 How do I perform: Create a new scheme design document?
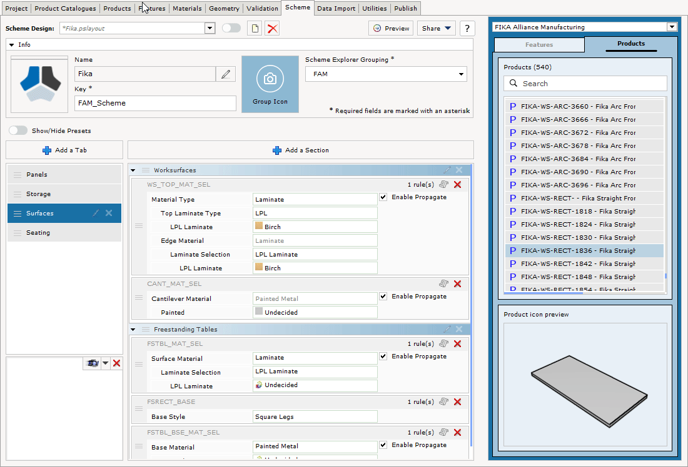(255, 29)
